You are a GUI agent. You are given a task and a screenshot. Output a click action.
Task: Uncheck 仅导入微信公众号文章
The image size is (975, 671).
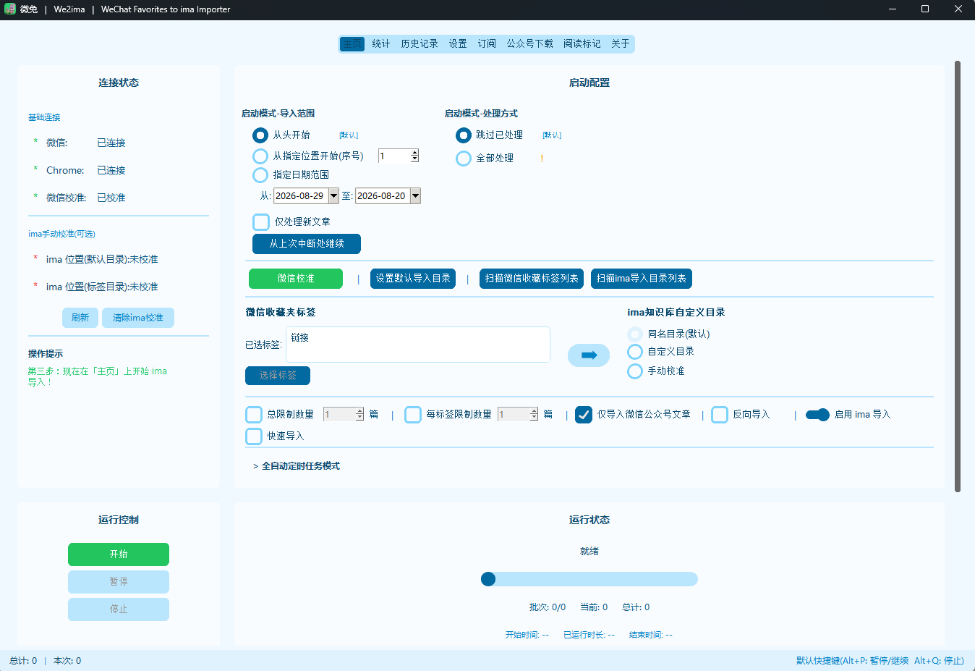(x=584, y=415)
